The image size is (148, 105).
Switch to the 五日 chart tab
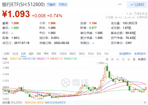[x=15, y=54]
